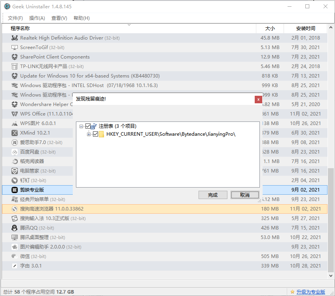Uncheck the 注册表 (3 个项目) checkbox

pos(88,126)
